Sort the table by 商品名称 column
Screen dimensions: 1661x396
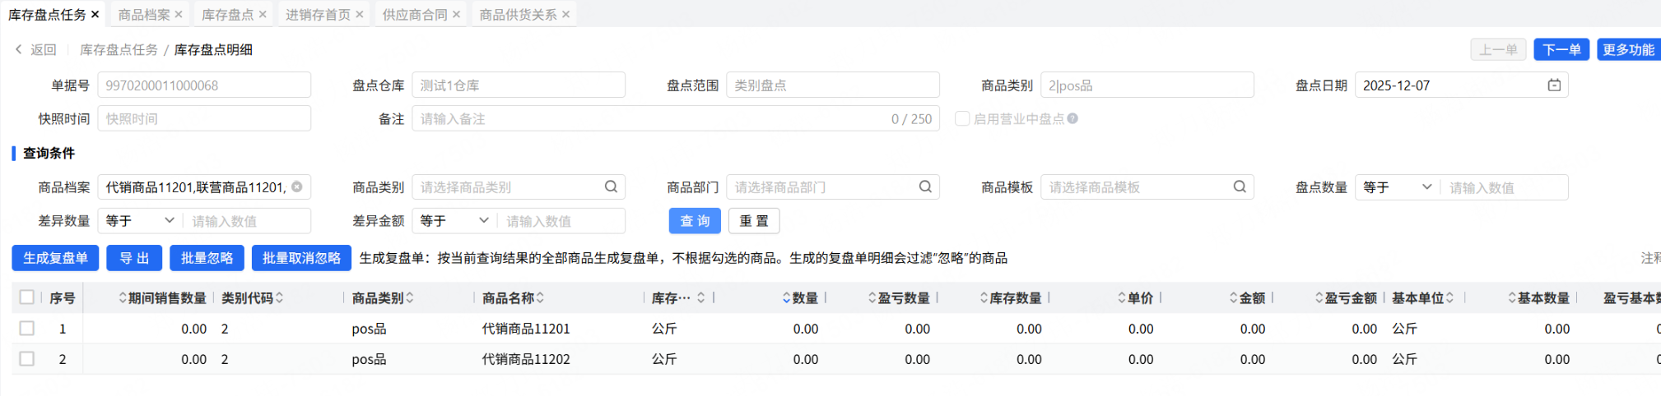pos(540,298)
